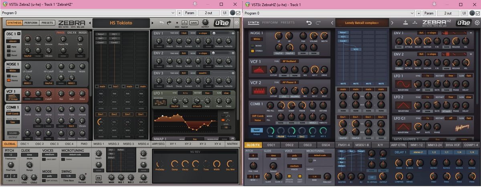Screen dimensions: 481x187
Task: Turn OUTPUT knob in Zebra2 header
Action: click(205, 22)
